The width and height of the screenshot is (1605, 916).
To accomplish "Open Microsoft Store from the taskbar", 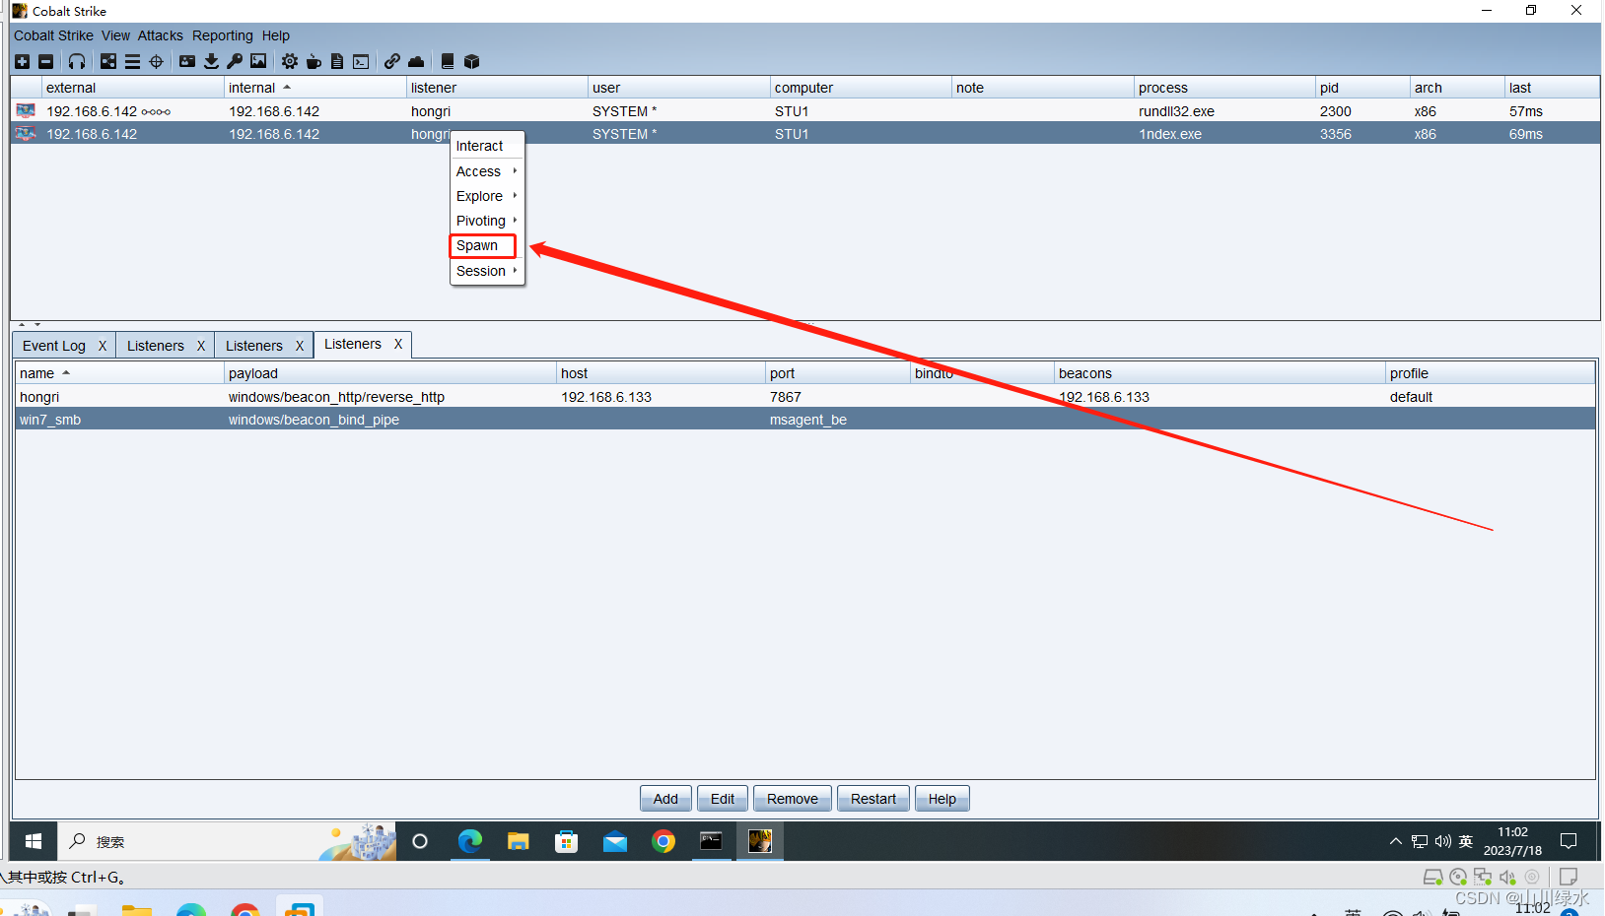I will 567,841.
